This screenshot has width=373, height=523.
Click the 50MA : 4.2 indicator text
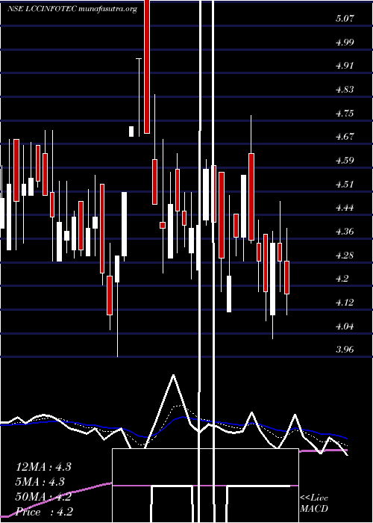(x=43, y=497)
